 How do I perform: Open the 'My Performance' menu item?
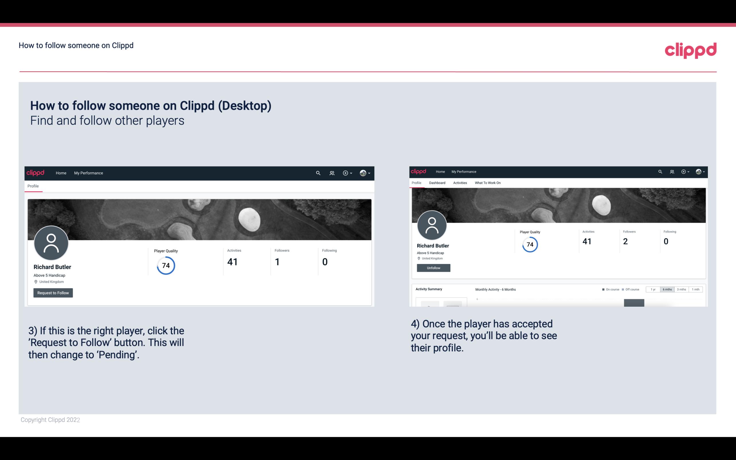click(x=88, y=173)
